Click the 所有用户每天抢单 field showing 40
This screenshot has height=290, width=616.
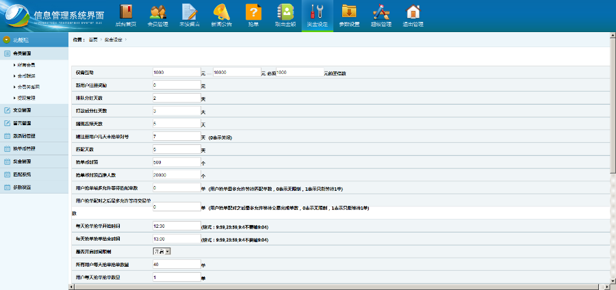tap(177, 265)
